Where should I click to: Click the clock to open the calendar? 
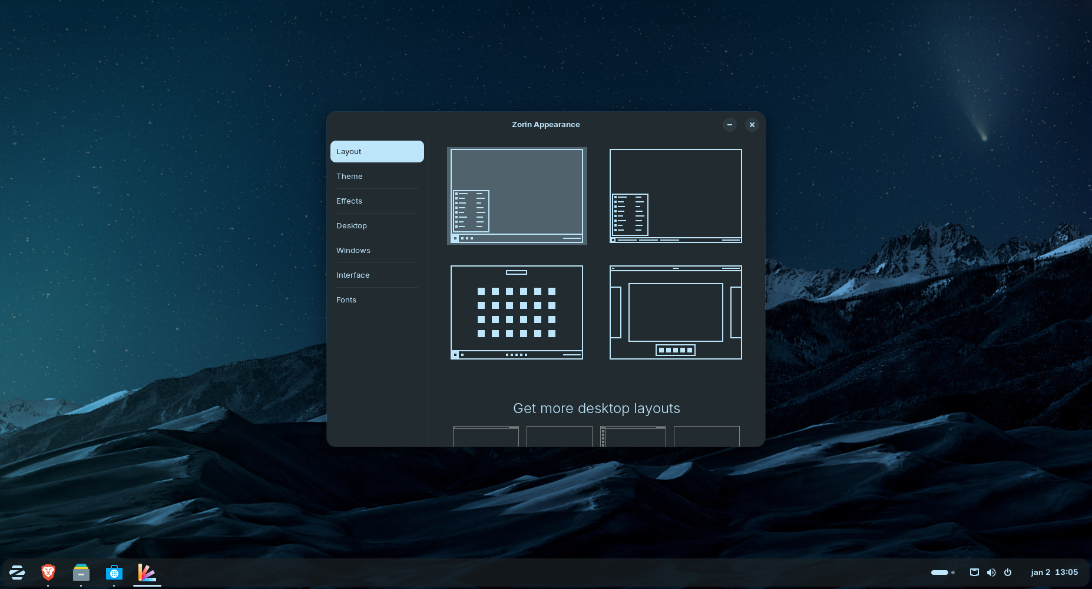point(1055,572)
